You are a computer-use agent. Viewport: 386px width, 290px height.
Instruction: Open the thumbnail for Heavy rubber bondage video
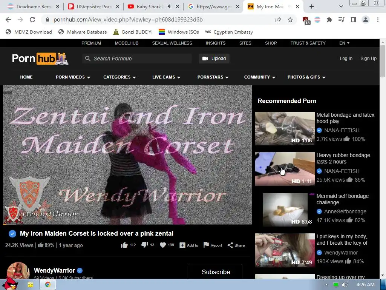click(285, 169)
